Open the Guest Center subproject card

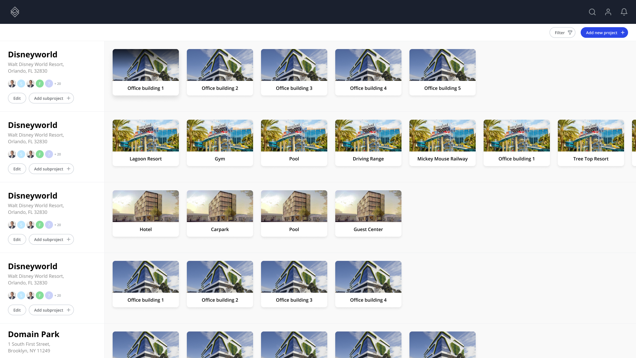[368, 213]
